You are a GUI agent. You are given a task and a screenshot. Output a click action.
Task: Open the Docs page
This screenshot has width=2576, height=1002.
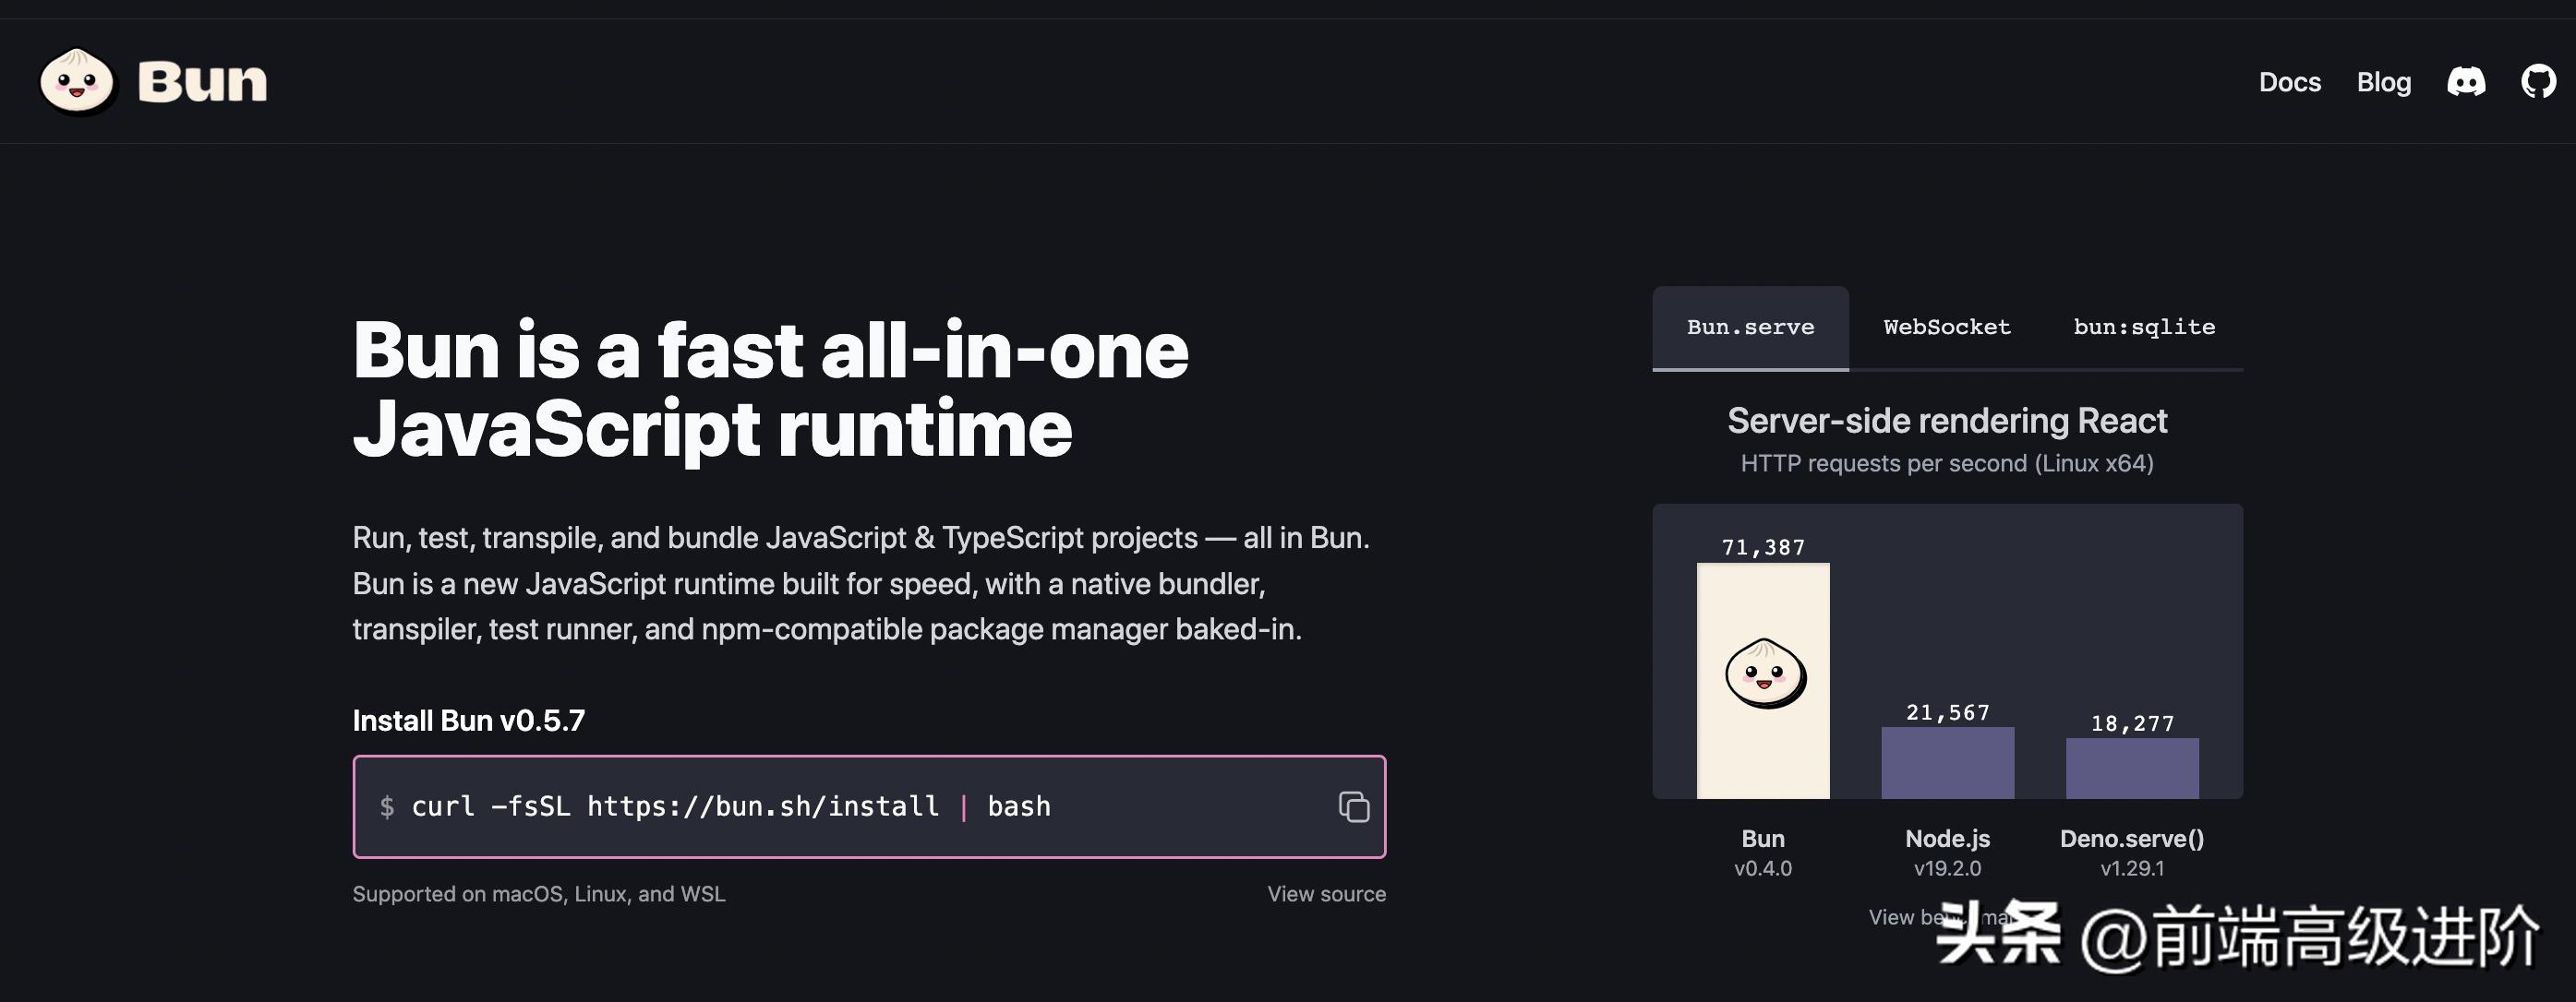pos(2290,82)
